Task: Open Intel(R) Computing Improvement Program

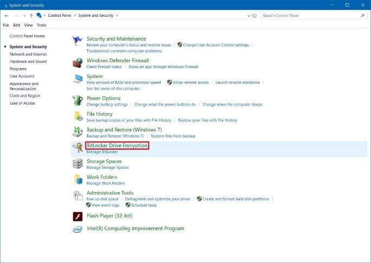Action: coord(136,228)
